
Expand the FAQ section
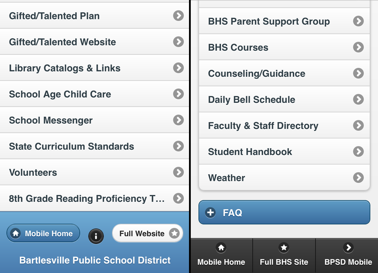(284, 213)
